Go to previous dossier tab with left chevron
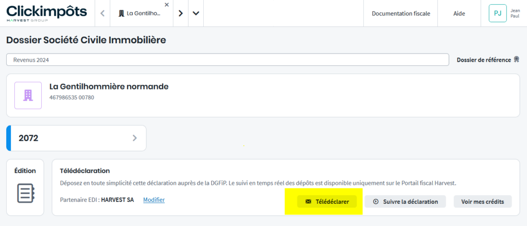 pos(102,13)
